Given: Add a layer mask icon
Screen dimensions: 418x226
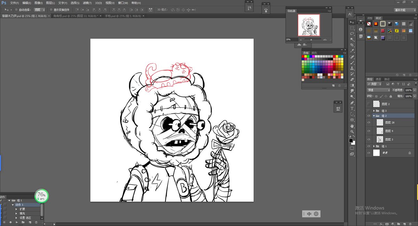Looking at the screenshot, I should [x=387, y=224].
